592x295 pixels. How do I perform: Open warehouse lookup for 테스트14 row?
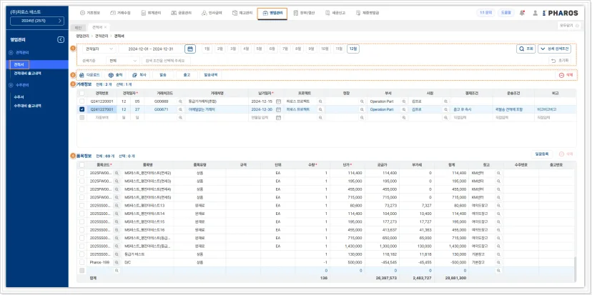pos(498,214)
